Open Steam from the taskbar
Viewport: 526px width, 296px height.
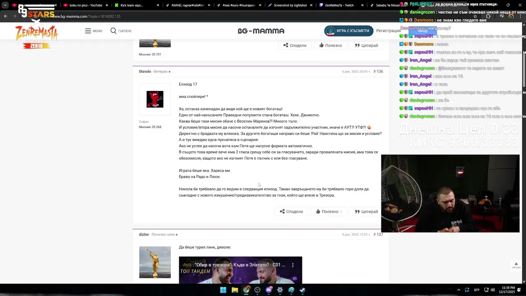click(x=302, y=290)
